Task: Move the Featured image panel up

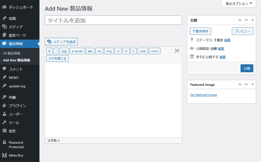Action: point(240,84)
